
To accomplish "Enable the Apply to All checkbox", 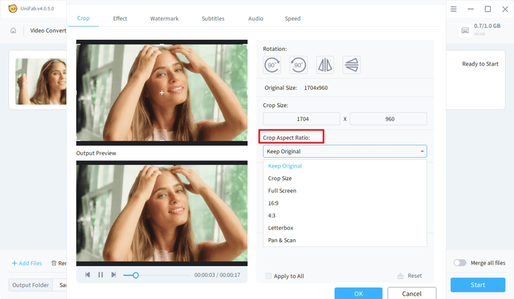I will point(269,276).
